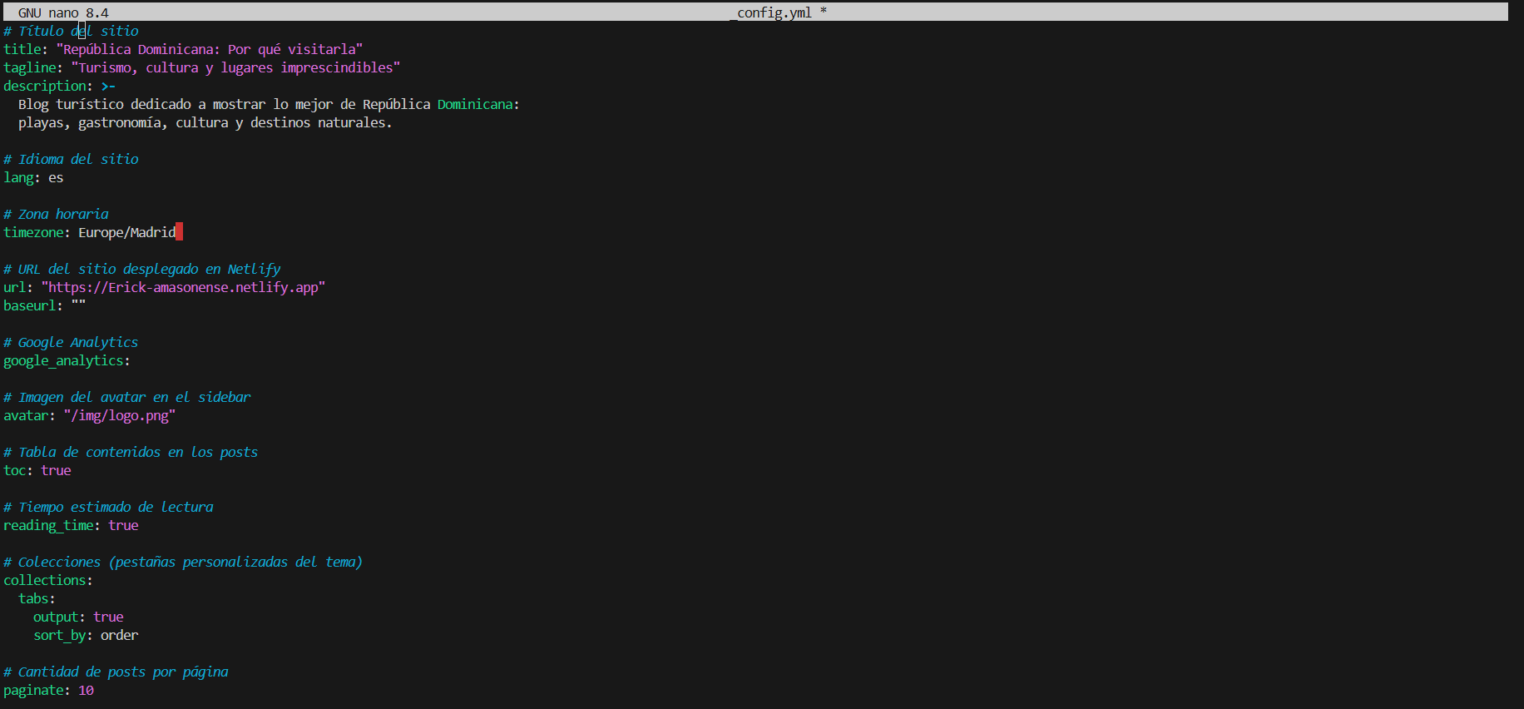Click the toc true value
Image resolution: width=1524 pixels, height=709 pixels.
tap(56, 470)
